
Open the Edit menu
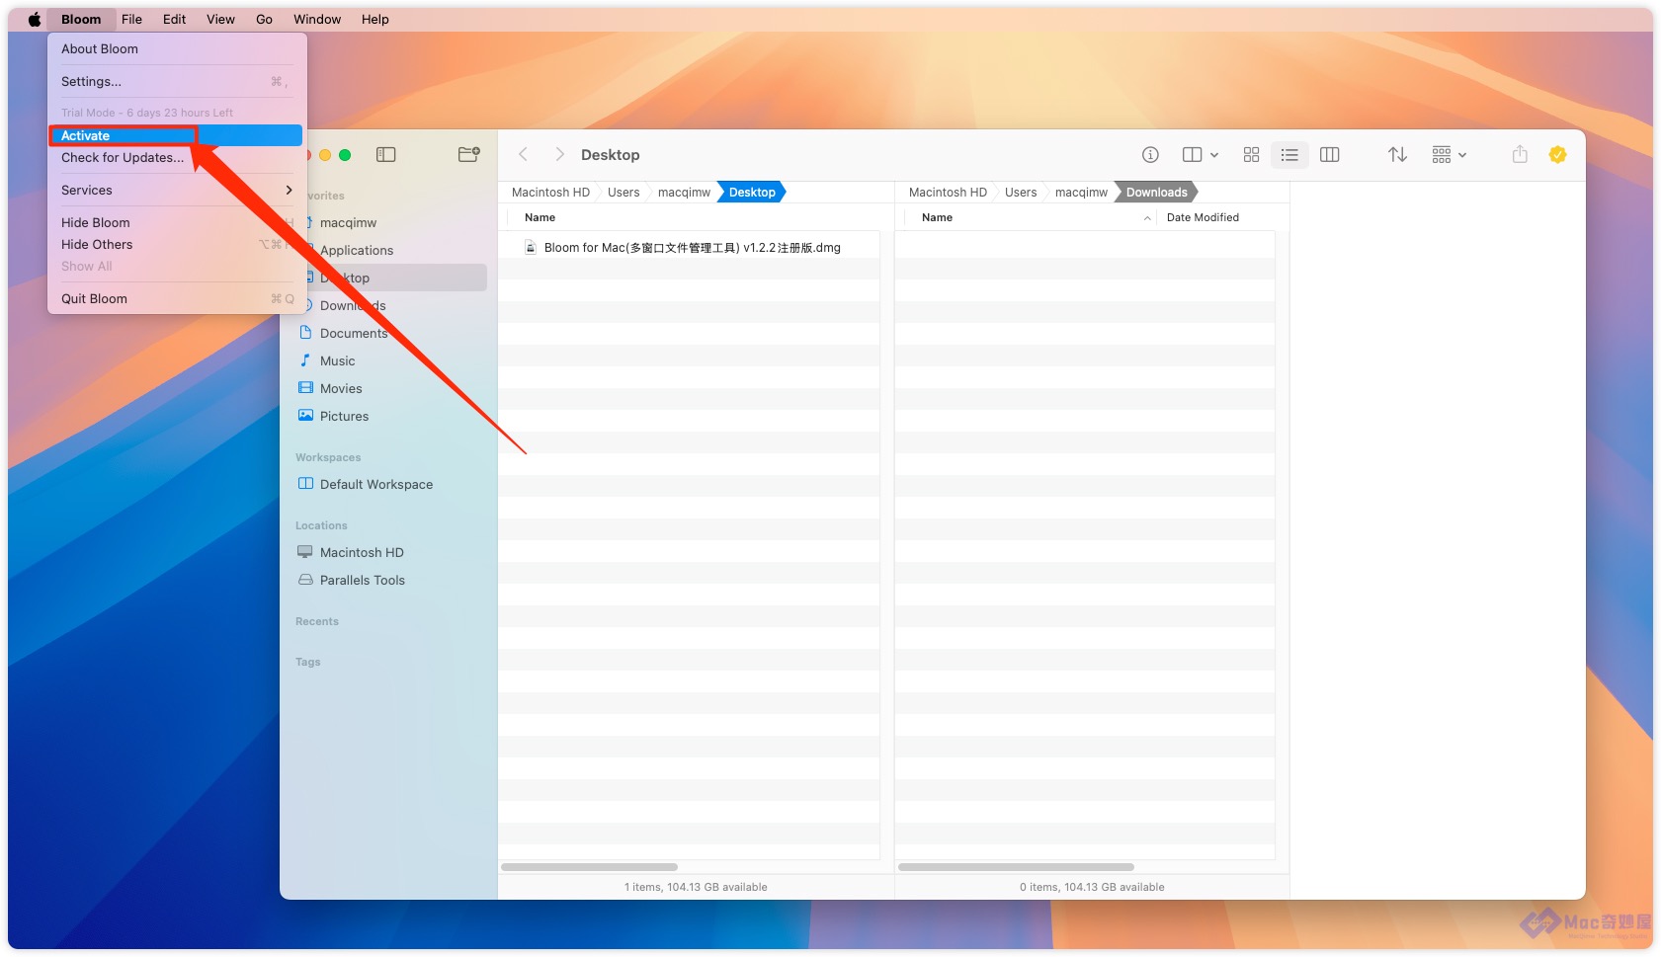click(174, 19)
